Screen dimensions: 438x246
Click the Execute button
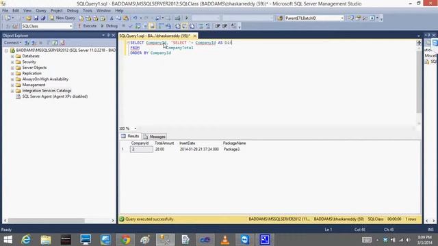[x=87, y=26]
